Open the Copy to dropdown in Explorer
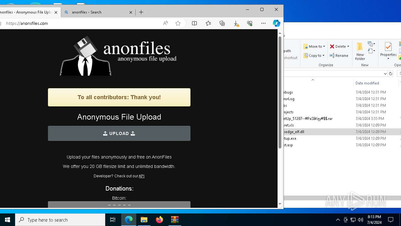The image size is (401, 226). [314, 56]
